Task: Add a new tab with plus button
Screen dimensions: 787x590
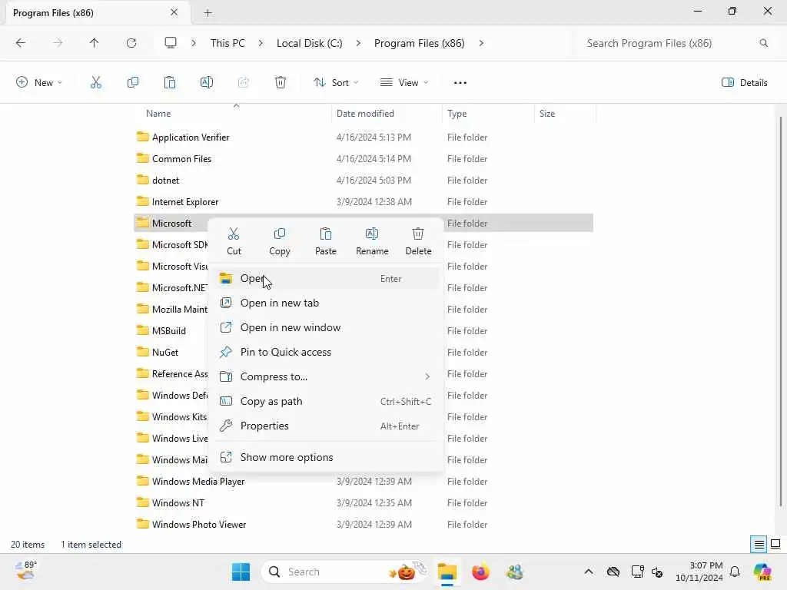Action: pyautogui.click(x=208, y=13)
